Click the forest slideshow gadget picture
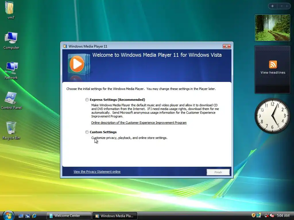Screen dimensions: 294x220 click(x=272, y=28)
